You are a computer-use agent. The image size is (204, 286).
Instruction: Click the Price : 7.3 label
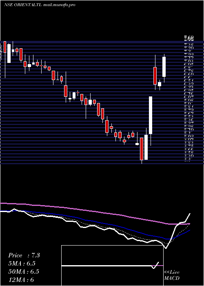pyautogui.click(x=24, y=255)
